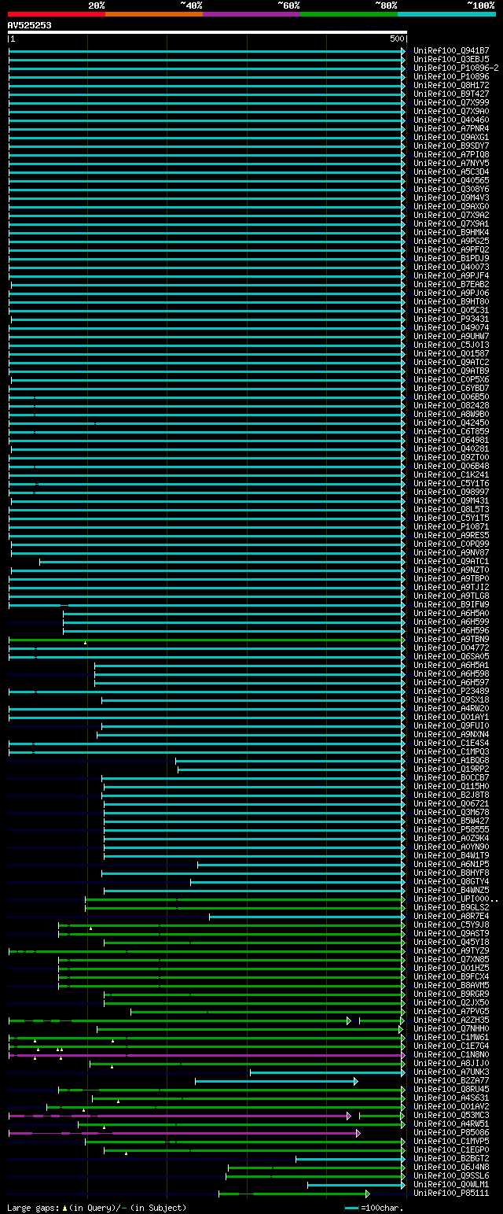This screenshot has height=1214, width=503.
Task: Select hit label UniRef100_Q9ATC2
Action: click(x=451, y=363)
